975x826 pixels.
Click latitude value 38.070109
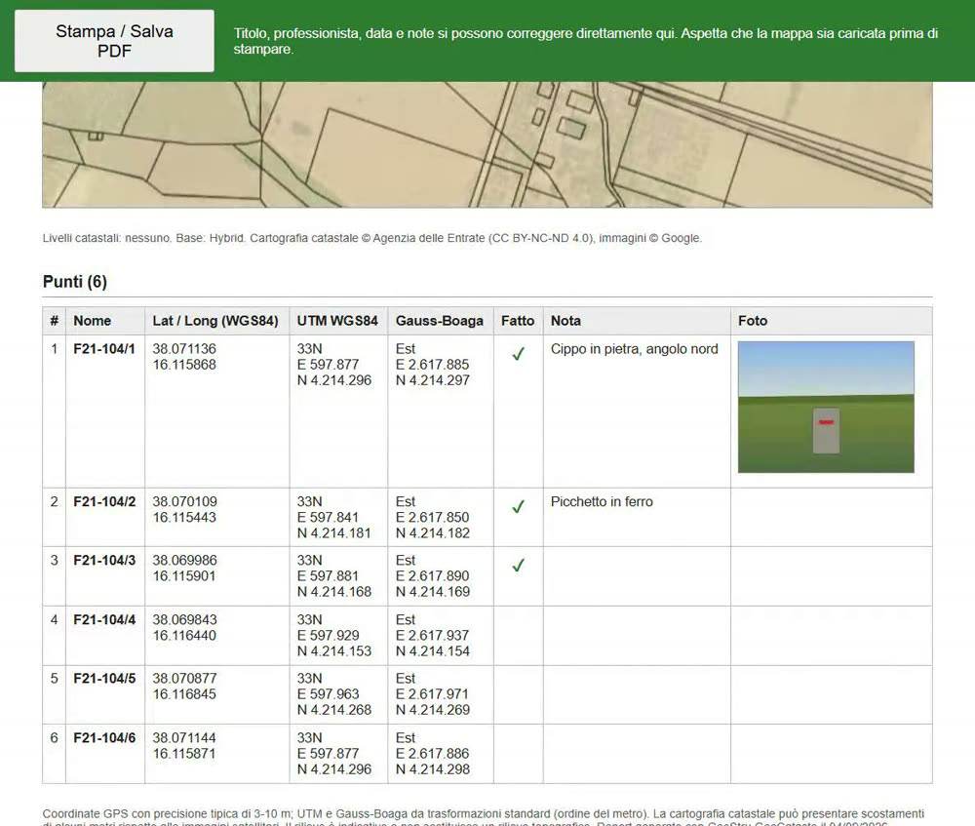tap(184, 502)
